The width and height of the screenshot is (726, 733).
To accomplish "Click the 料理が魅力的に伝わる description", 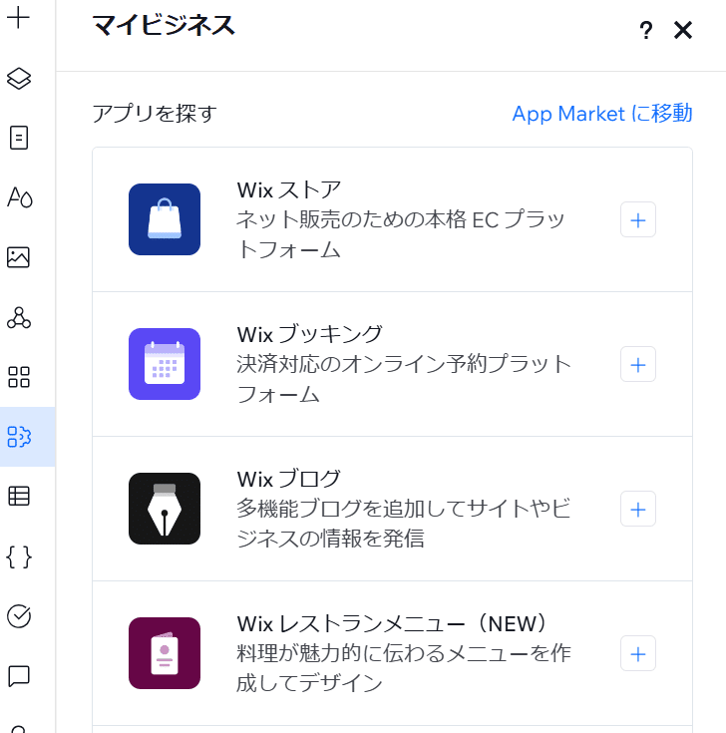I will pos(404,668).
